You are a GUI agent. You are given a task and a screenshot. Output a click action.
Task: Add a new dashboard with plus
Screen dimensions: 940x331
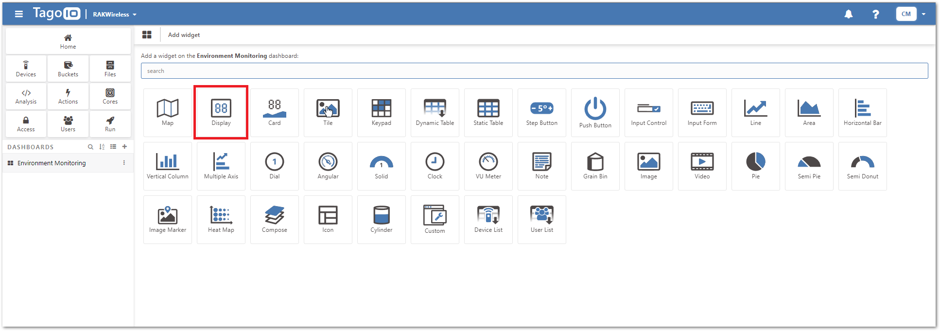coord(124,147)
